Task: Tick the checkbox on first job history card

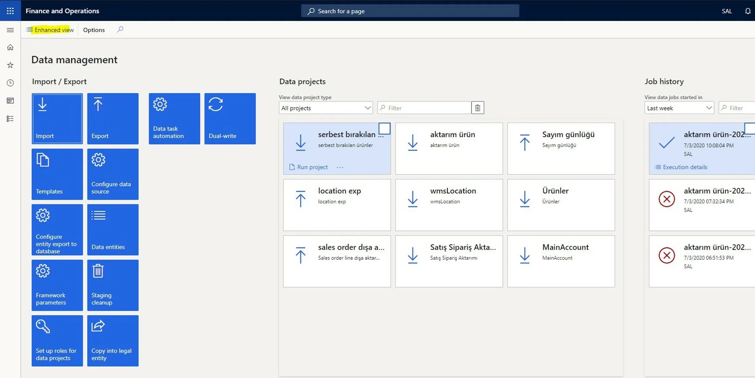Action: coord(750,129)
